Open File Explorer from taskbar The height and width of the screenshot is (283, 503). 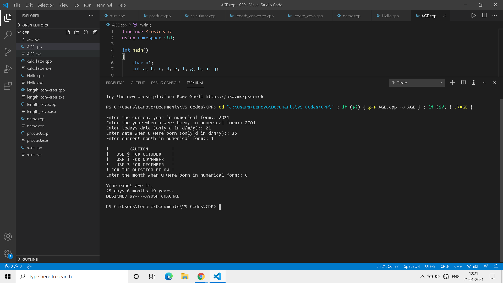pyautogui.click(x=185, y=276)
